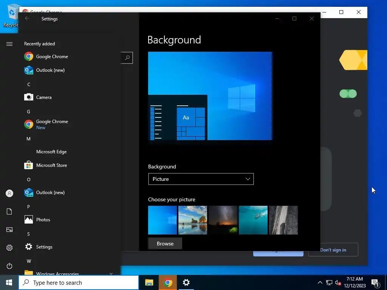Click the taskbar clock and date
387x290 pixels.
click(x=354, y=282)
